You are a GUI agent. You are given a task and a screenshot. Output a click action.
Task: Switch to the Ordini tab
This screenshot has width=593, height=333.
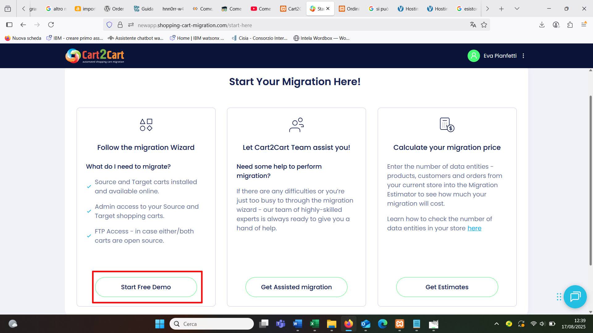[x=349, y=9]
